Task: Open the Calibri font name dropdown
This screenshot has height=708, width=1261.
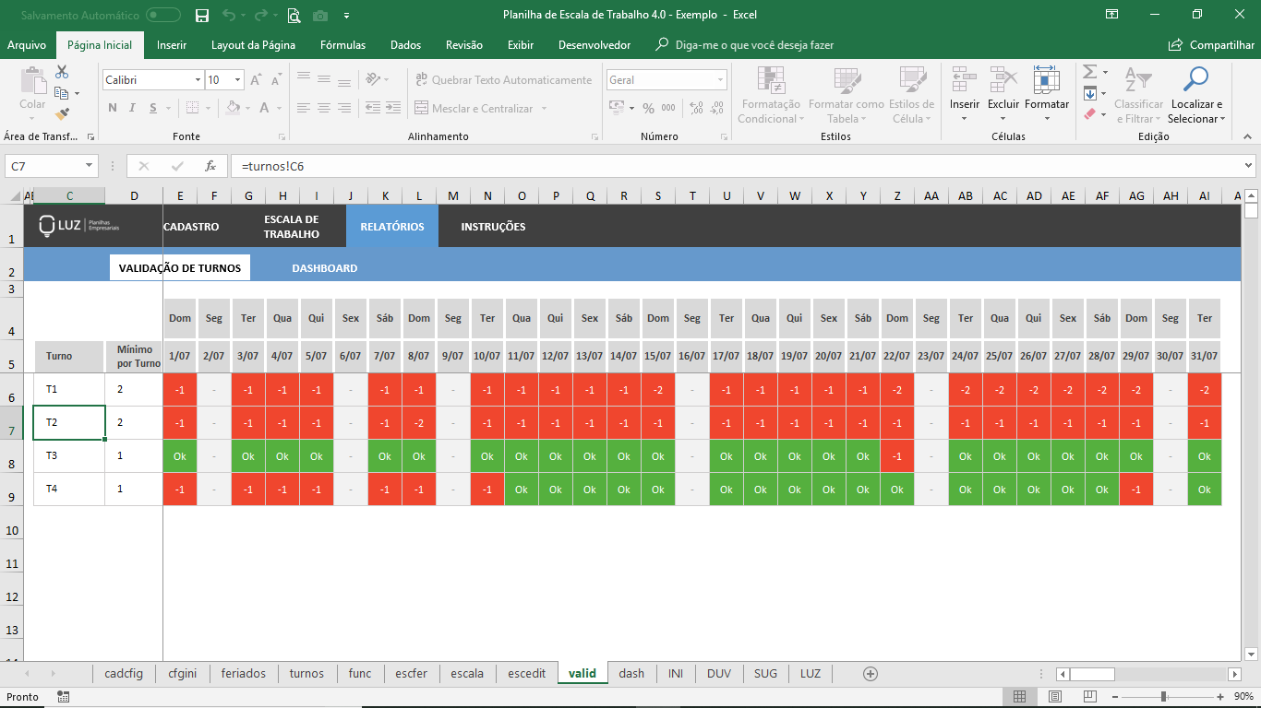Action: pos(198,80)
